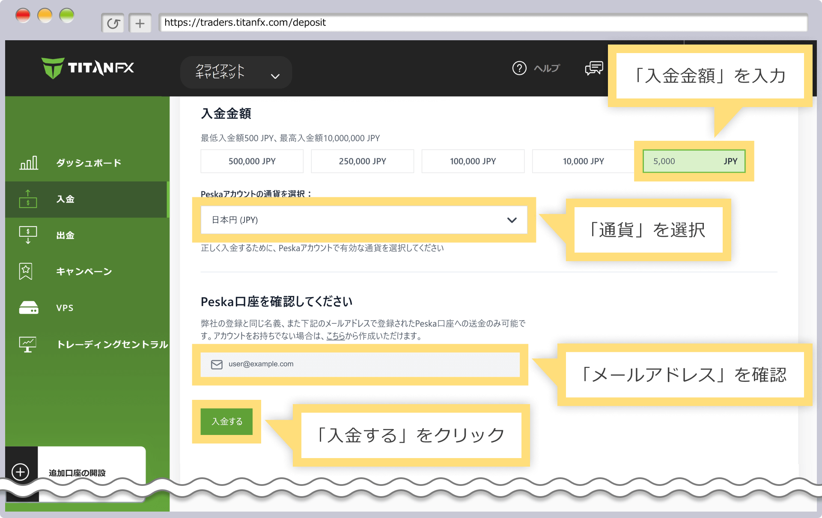Click the withdrawal icon in the sidebar
This screenshot has height=518, width=822.
coord(28,235)
